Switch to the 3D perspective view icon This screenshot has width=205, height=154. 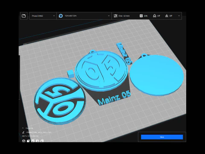tap(23, 141)
